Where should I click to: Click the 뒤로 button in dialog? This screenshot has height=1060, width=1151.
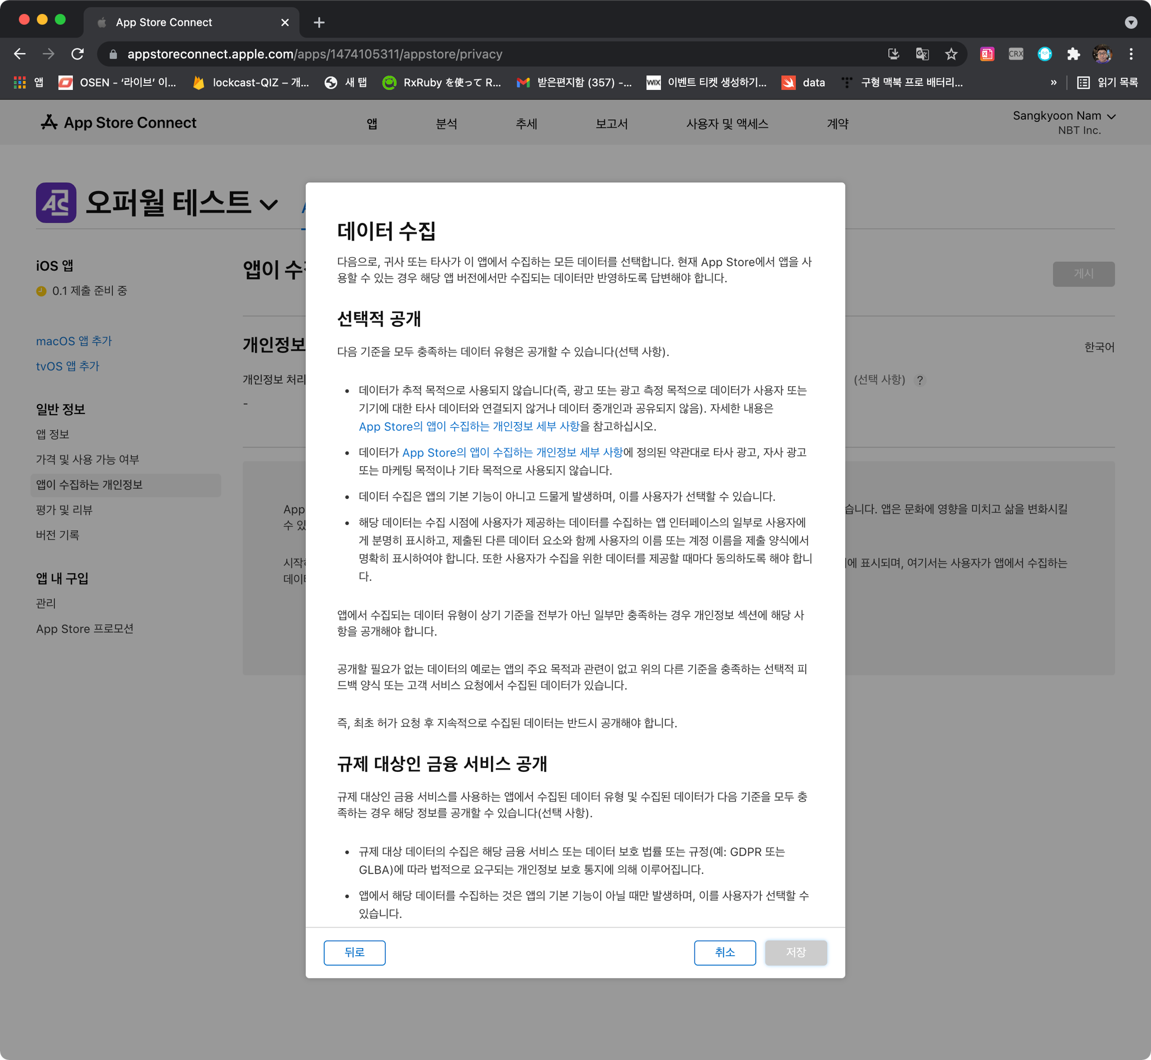354,952
